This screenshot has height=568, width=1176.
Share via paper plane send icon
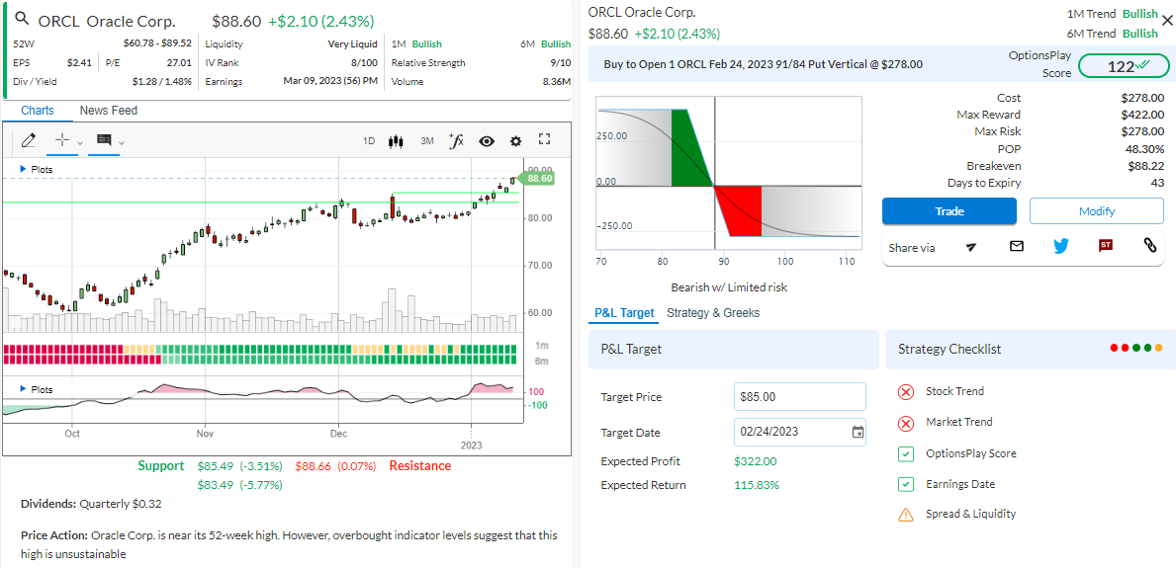[971, 247]
